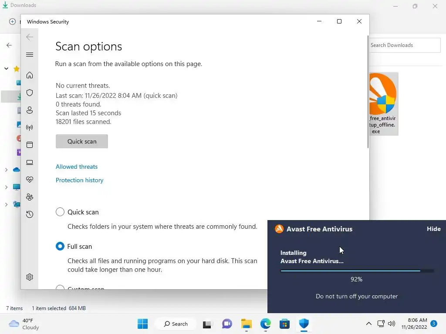Viewport: 446px width, 334px height.
Task: Show hidden system tray icons
Action: click(368, 324)
